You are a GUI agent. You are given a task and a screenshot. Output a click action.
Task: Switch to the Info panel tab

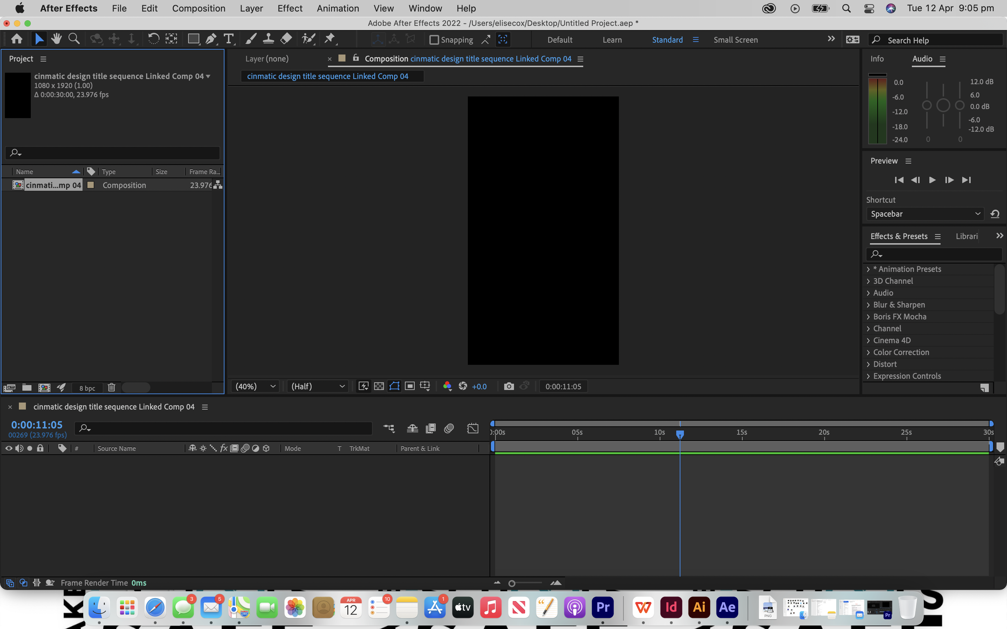point(877,59)
